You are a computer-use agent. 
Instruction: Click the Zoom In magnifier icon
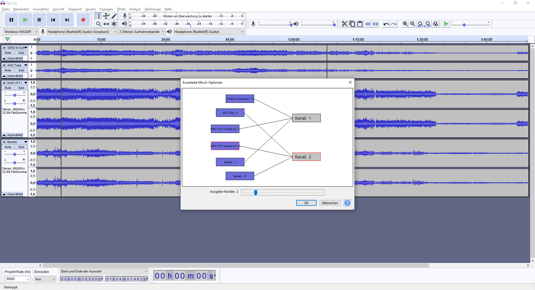pos(405,24)
